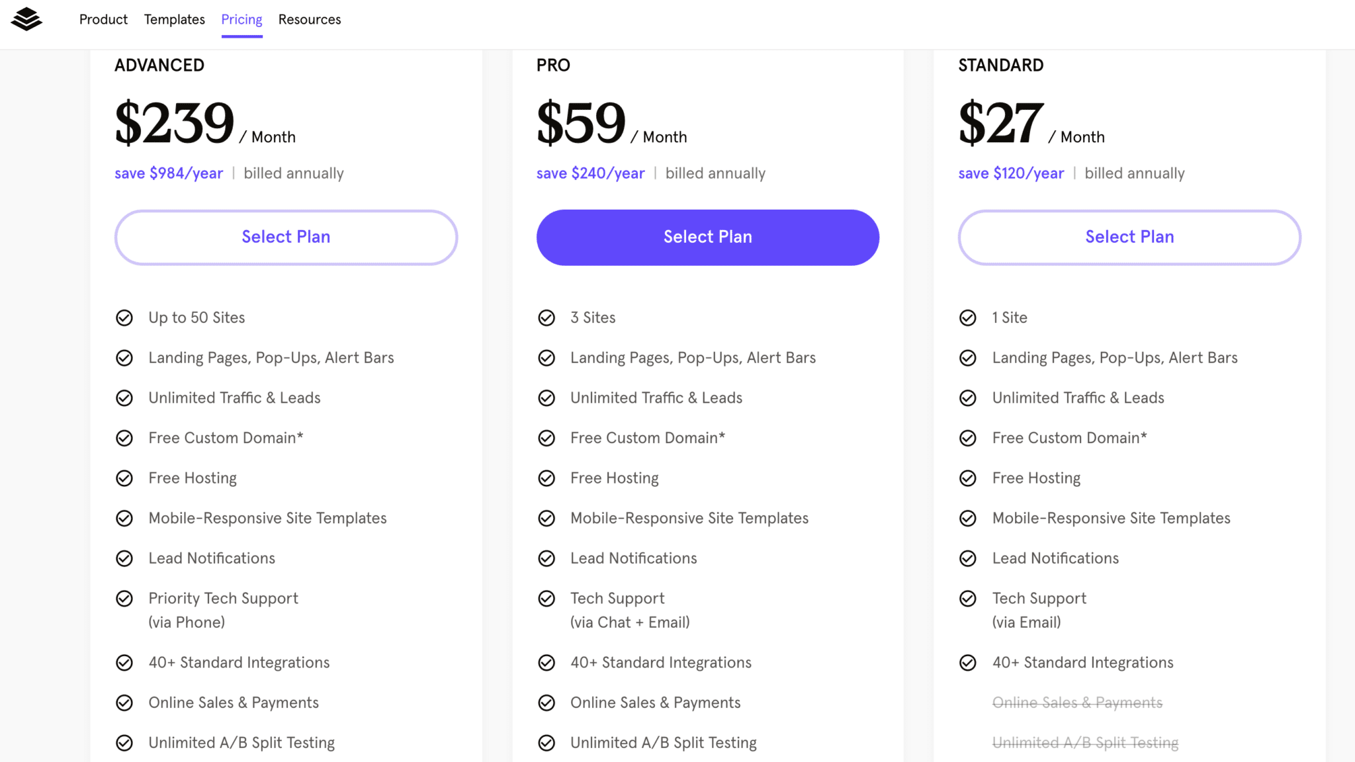This screenshot has height=762, width=1355.
Task: Click checkmark icon beside Up to 50 Sites
Action: pyautogui.click(x=124, y=318)
